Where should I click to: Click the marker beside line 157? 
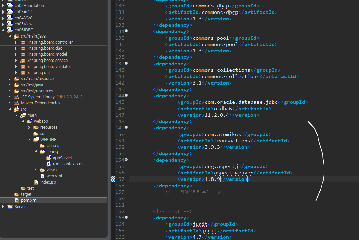(113, 179)
